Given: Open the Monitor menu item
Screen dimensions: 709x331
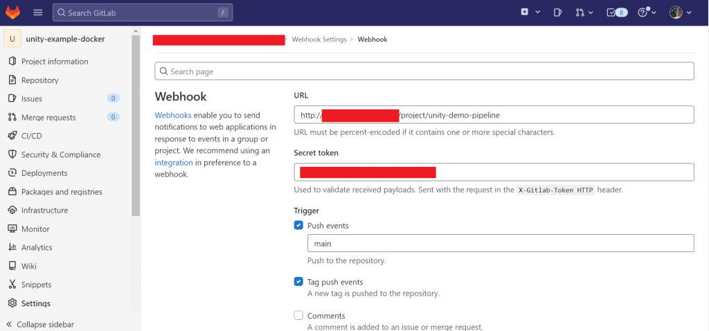Looking at the screenshot, I should click(x=35, y=229).
